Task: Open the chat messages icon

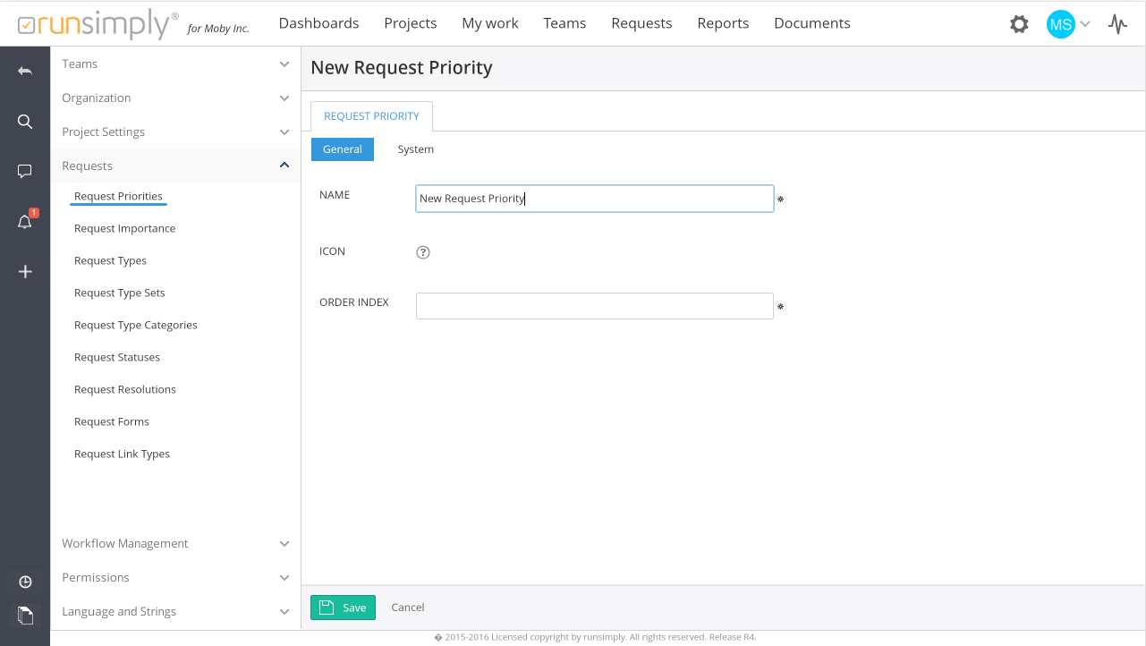Action: (25, 171)
